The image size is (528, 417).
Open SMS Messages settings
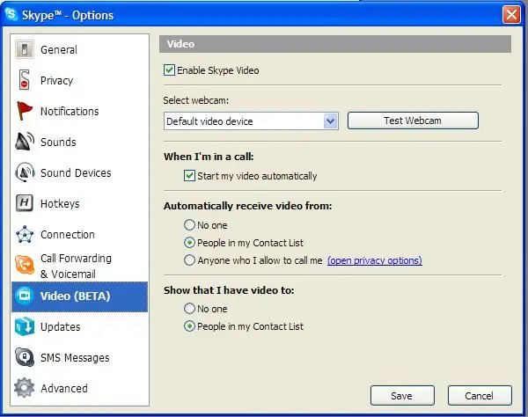[x=80, y=357]
